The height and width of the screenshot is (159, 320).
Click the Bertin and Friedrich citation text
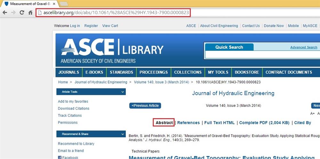coord(224,138)
